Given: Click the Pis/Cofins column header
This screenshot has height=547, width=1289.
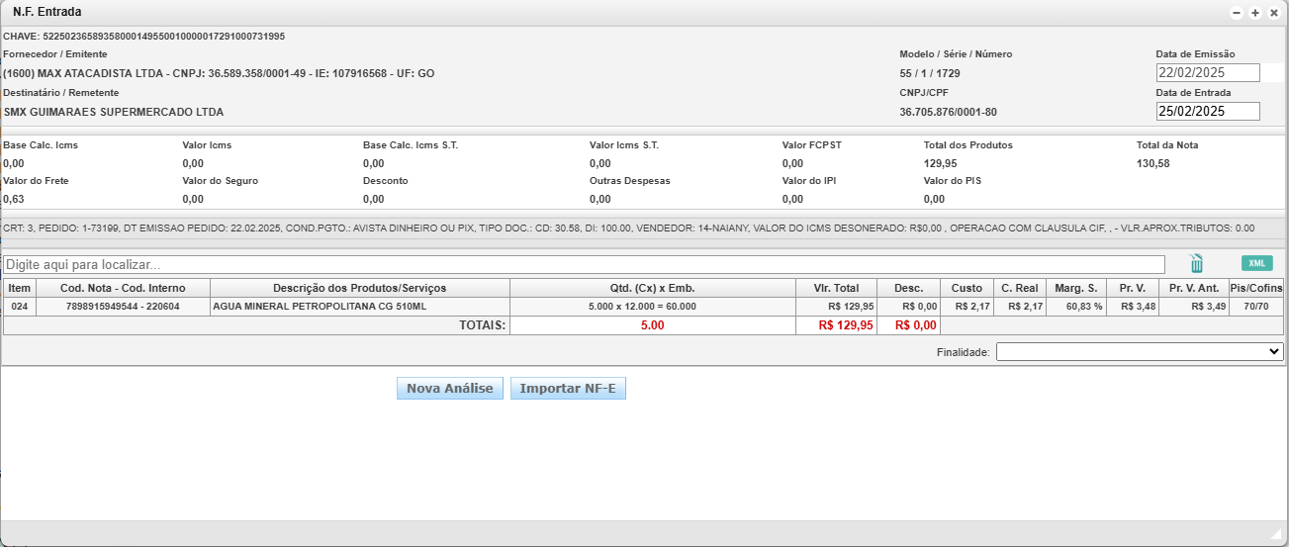Looking at the screenshot, I should click(1256, 288).
